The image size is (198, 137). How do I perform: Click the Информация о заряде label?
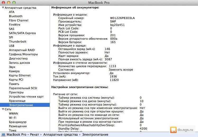[70, 46]
